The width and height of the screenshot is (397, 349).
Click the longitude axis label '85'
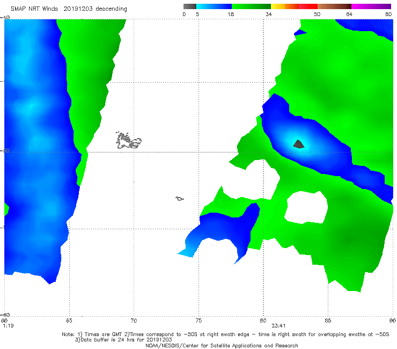328,321
